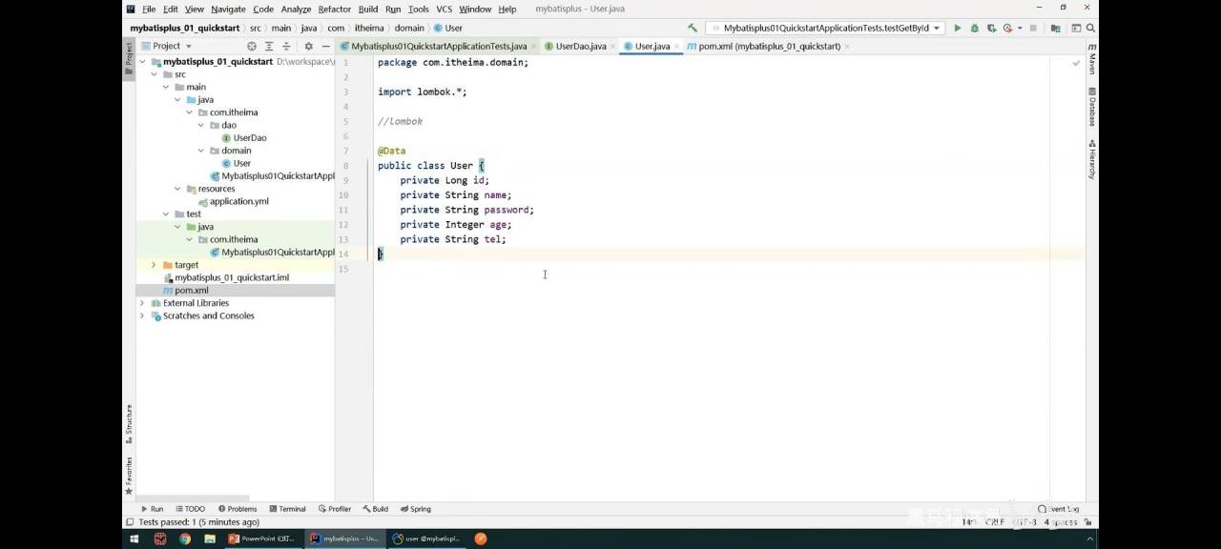Collapse the main folder
1221x549 pixels.
point(165,87)
